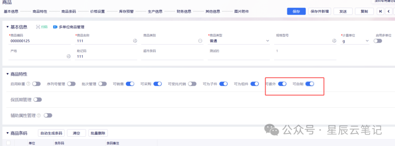Click 保存并新增 button
Image resolution: width=395 pixels, height=146 pixels.
click(320, 11)
